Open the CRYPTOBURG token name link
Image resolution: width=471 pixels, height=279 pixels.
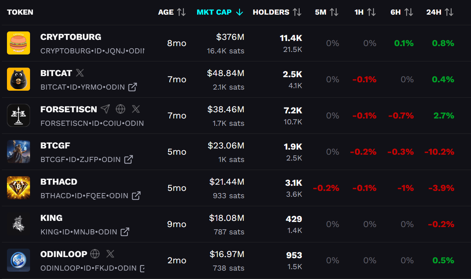click(71, 37)
